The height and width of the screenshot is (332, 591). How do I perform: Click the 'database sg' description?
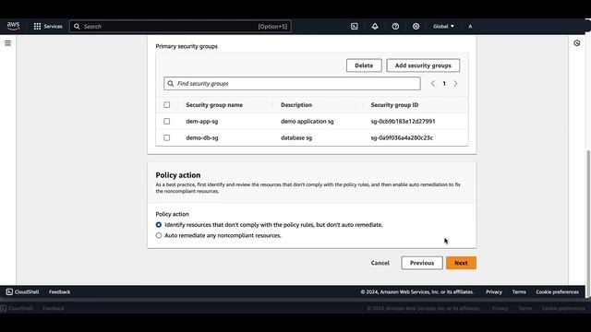pos(296,137)
